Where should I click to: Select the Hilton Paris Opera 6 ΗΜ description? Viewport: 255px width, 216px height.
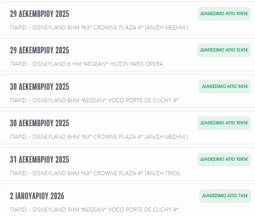pos(87,64)
